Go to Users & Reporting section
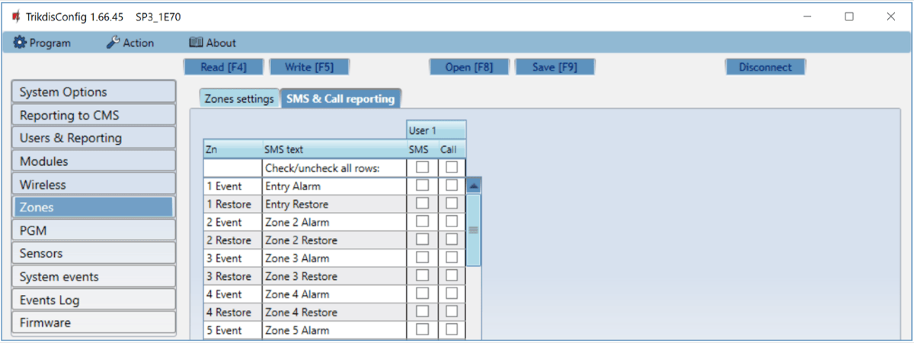The height and width of the screenshot is (343, 914). click(x=94, y=138)
